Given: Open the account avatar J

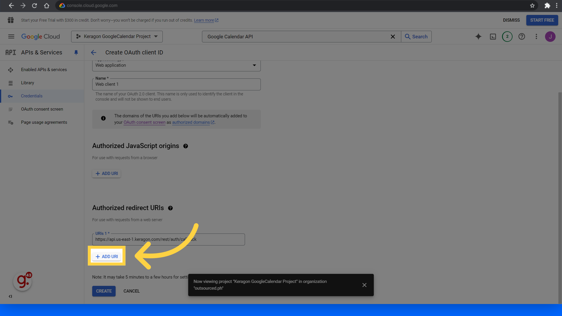Looking at the screenshot, I should pyautogui.click(x=550, y=37).
